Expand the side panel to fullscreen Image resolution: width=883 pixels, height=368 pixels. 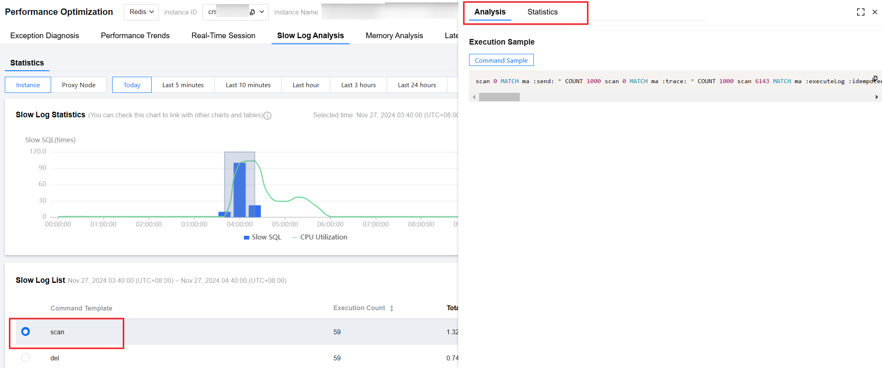click(x=860, y=12)
